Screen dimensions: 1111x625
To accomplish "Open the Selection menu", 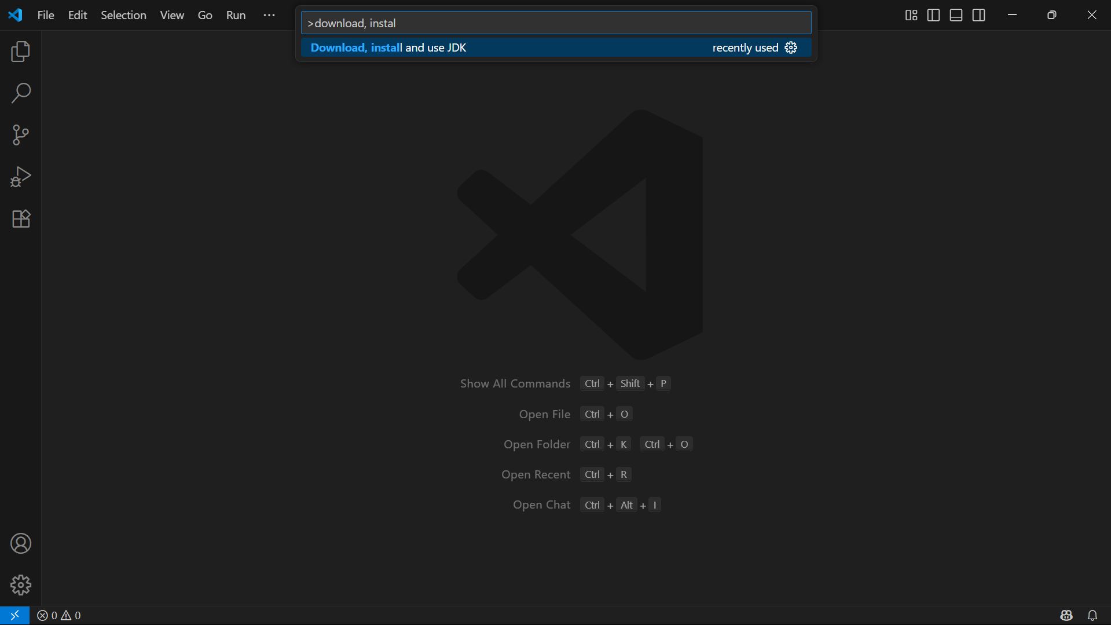I will click(x=123, y=16).
